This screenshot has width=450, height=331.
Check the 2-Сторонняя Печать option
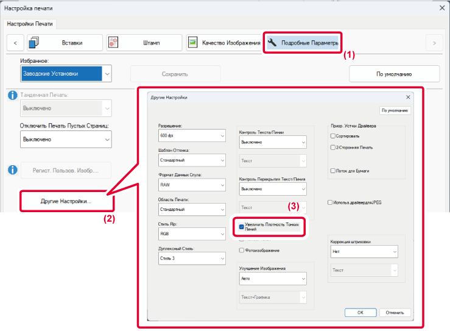tap(332, 148)
